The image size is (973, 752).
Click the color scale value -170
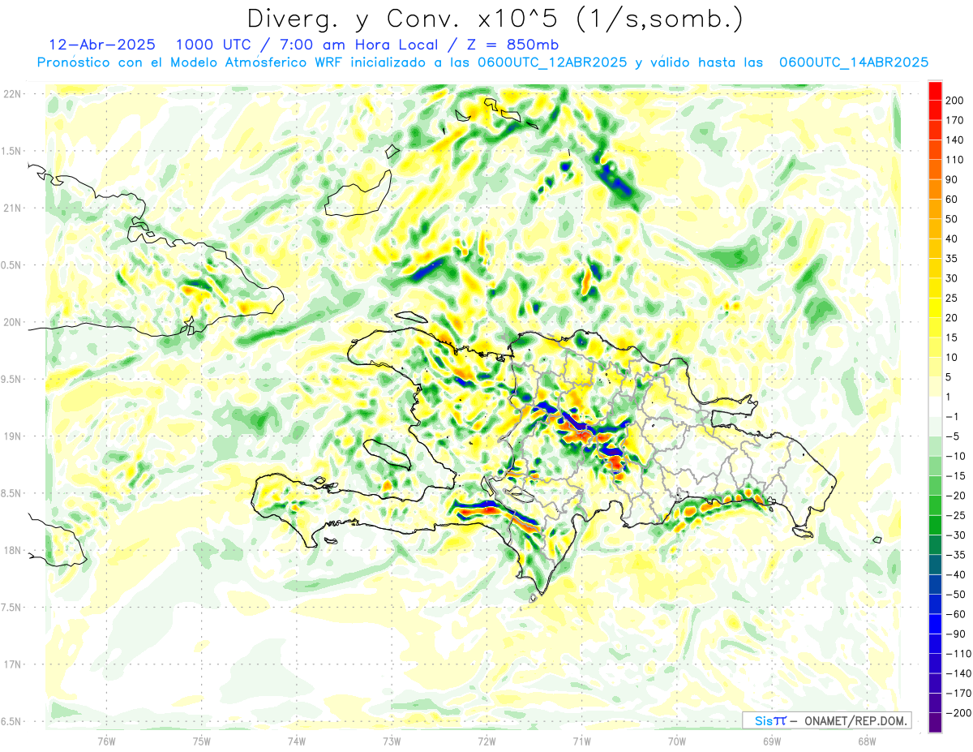tap(958, 694)
